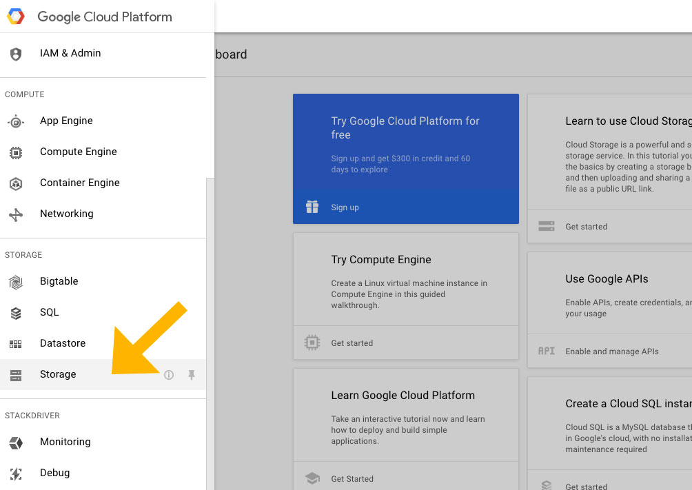This screenshot has width=692, height=490.
Task: Click the Bigtable icon
Action: click(x=16, y=282)
